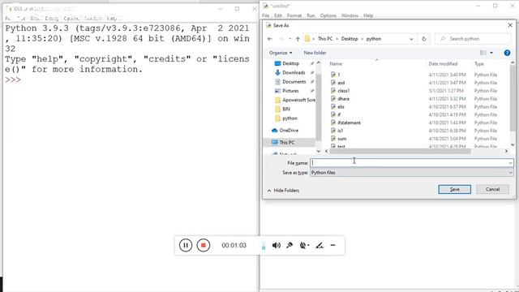
Task: Open the Apowersoft folder in navigation pane
Action: click(298, 100)
